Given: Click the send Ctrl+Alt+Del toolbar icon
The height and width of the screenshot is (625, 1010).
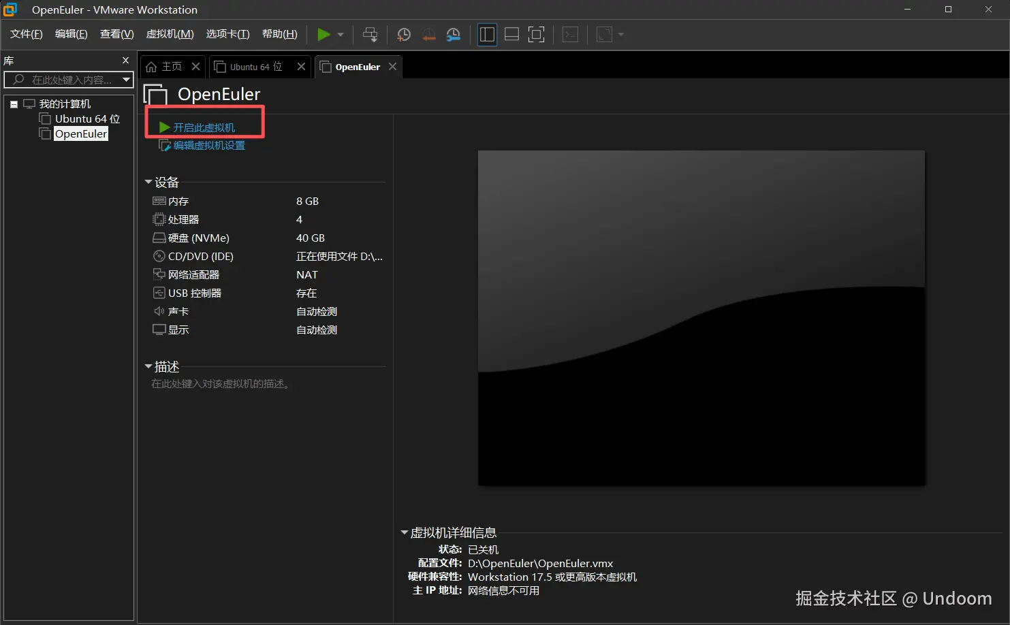Looking at the screenshot, I should coord(370,34).
